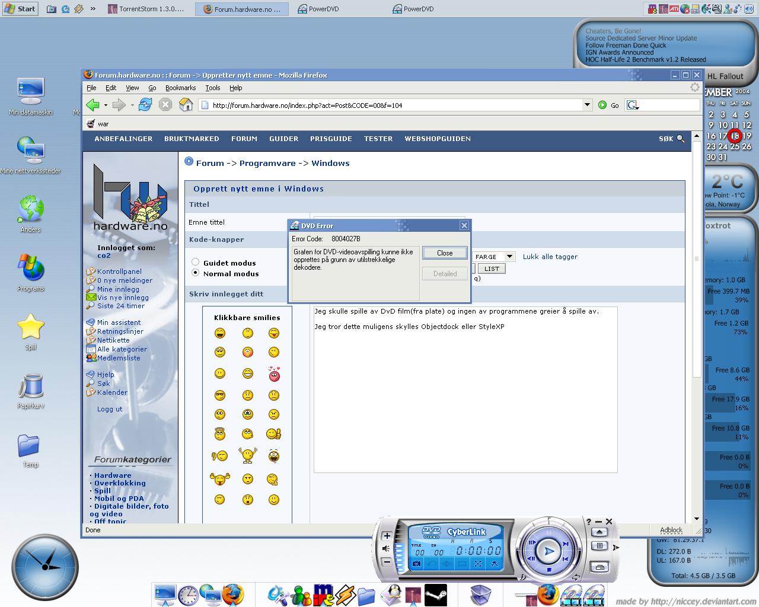The width and height of the screenshot is (759, 607).
Task: Open Programvare breadcrumb link
Action: pos(267,163)
